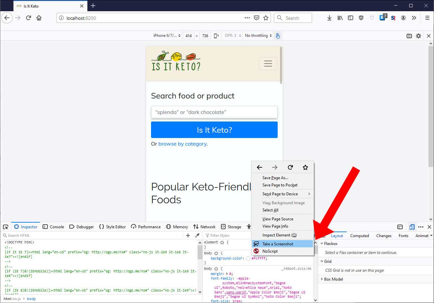Click the blue Is It Keto? button

point(214,130)
